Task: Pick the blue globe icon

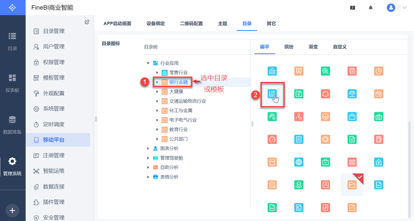Action: [x=299, y=162]
